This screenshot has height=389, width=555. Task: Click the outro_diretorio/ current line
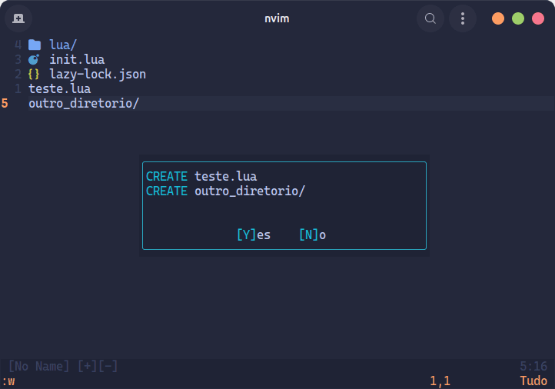click(x=291, y=103)
